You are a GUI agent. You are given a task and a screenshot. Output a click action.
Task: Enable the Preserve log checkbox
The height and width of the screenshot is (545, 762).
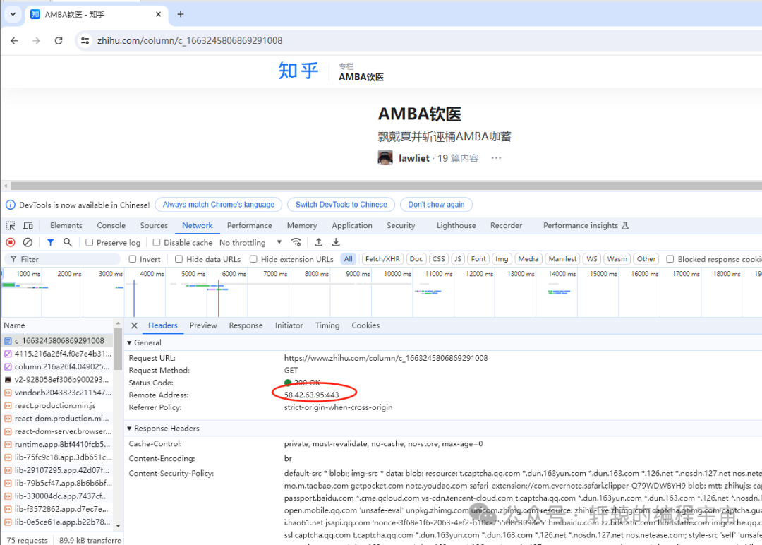coord(90,243)
